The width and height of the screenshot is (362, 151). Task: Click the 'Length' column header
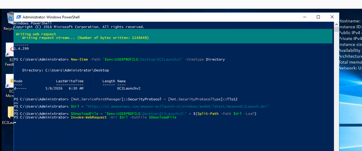tap(109, 81)
